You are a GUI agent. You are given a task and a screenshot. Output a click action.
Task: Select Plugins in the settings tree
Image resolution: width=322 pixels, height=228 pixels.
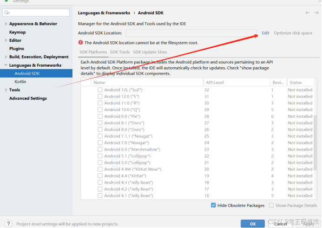pyautogui.click(x=17, y=49)
